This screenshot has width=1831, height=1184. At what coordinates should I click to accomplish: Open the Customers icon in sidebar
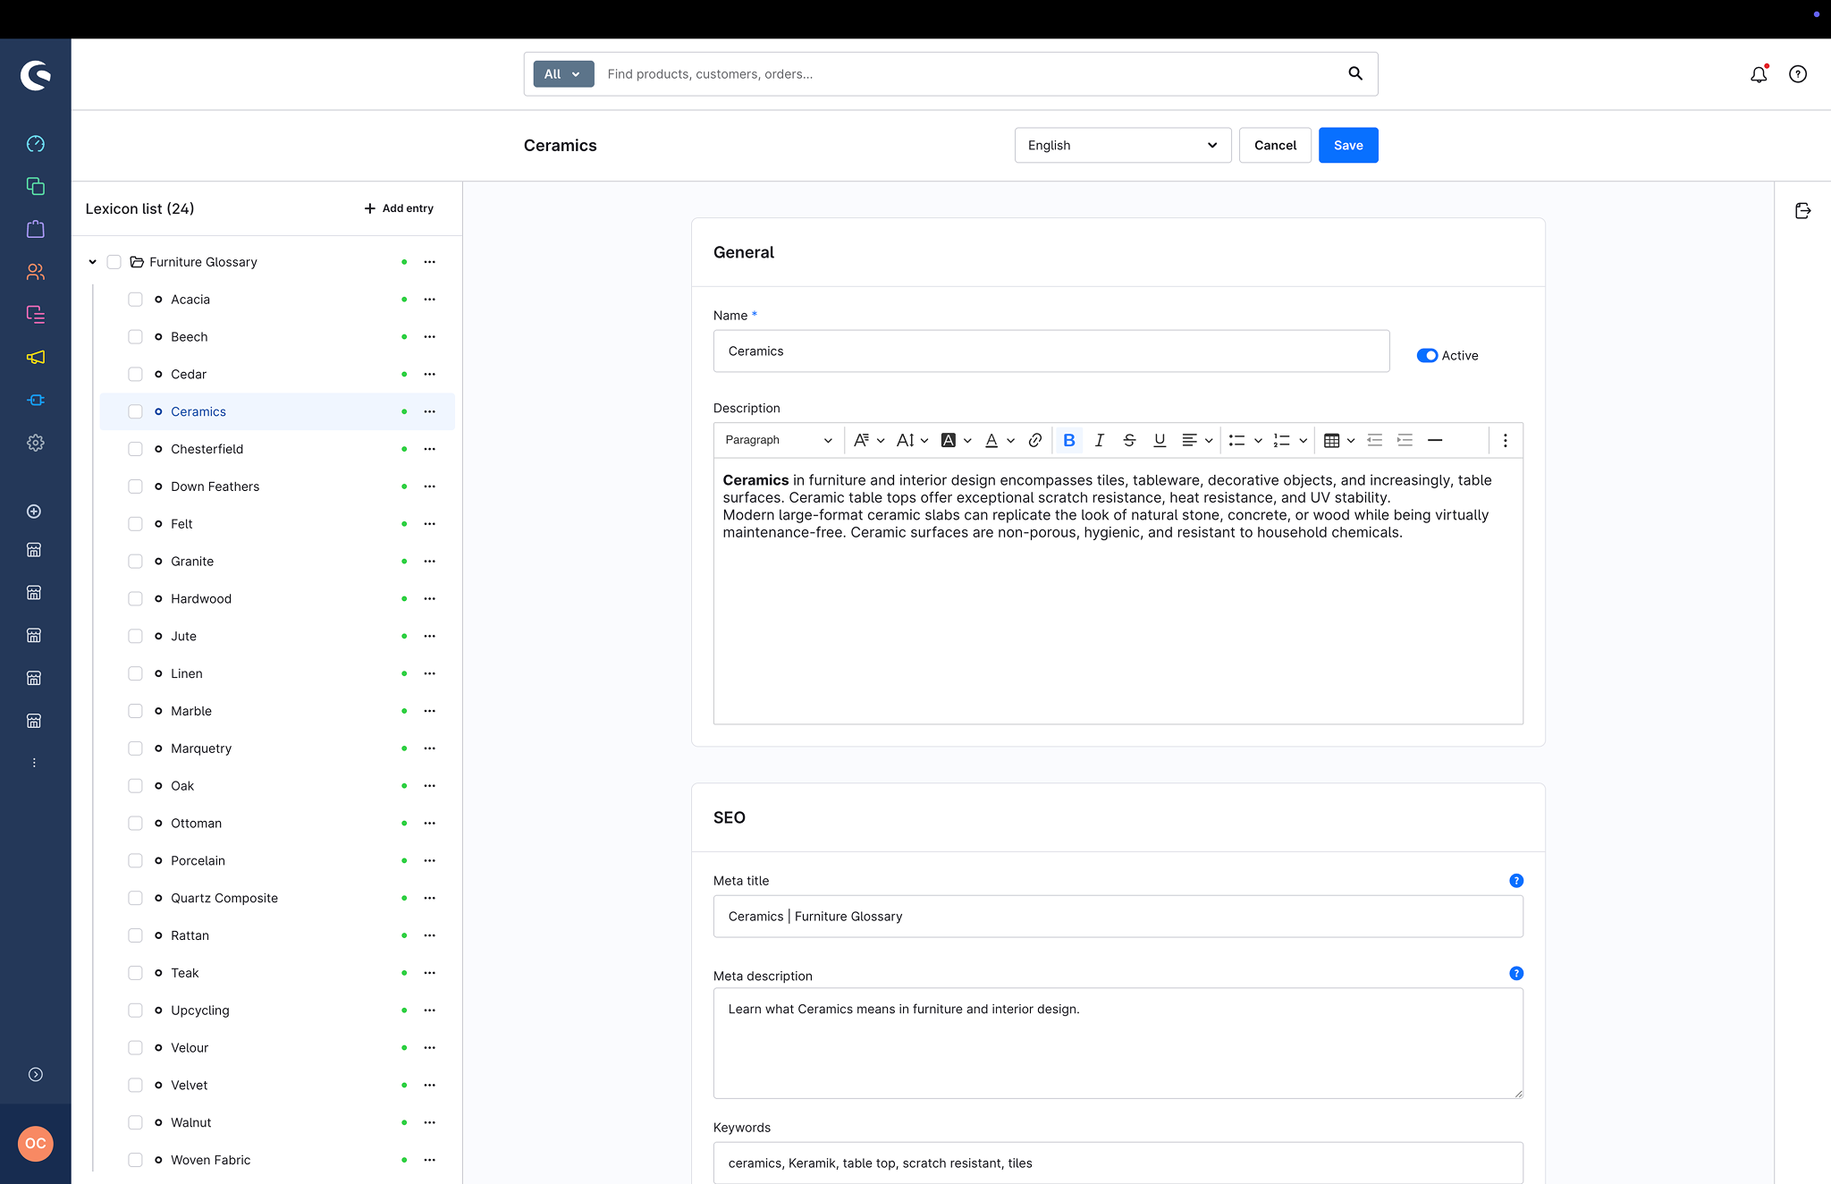click(x=36, y=272)
